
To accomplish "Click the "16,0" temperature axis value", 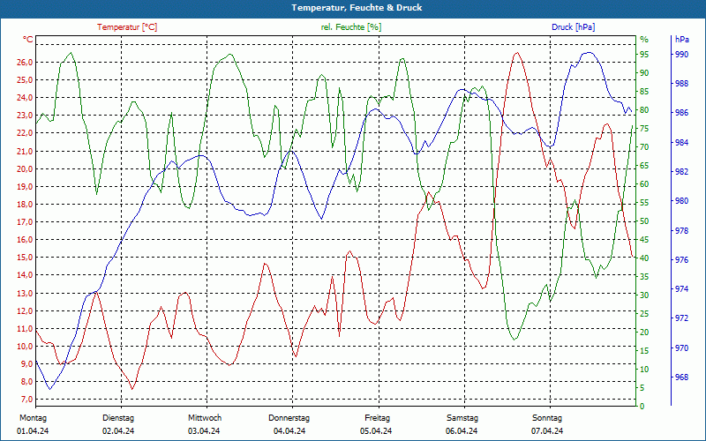I will 25,240.
